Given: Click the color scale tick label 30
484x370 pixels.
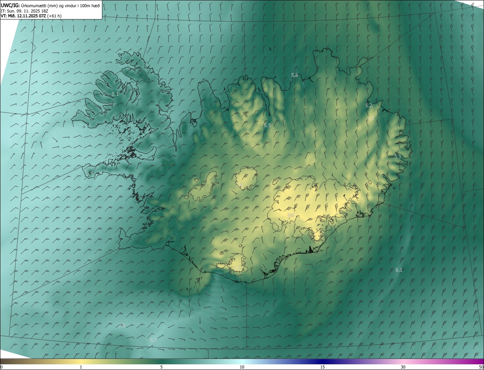Looking at the screenshot, I should 403,367.
